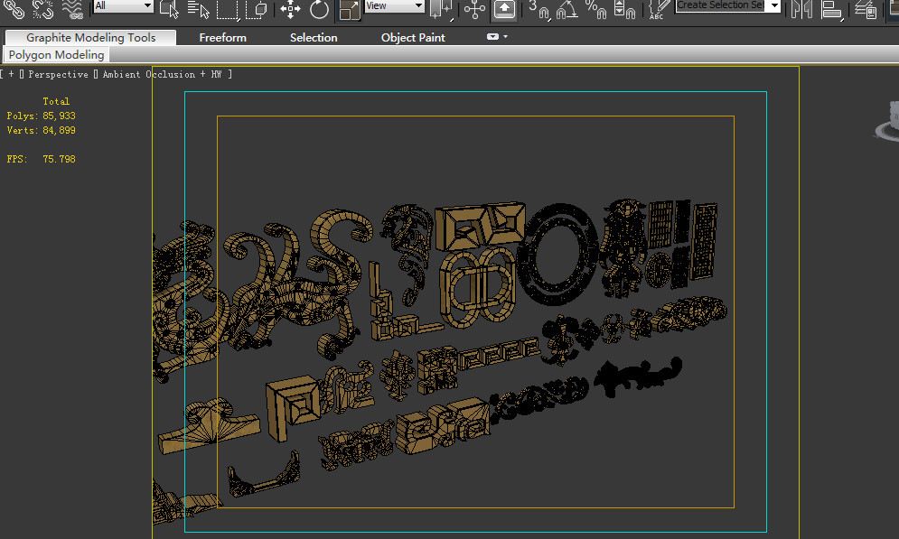This screenshot has width=899, height=539.
Task: Open the Perspective viewport label menu
Action: (x=58, y=74)
